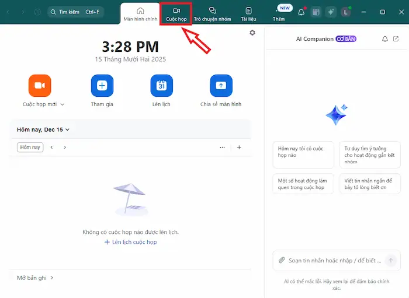The width and height of the screenshot is (409, 298).
Task: Select suggestion Hôm nay tôi có cuộc họp nào
Action: 303,152
